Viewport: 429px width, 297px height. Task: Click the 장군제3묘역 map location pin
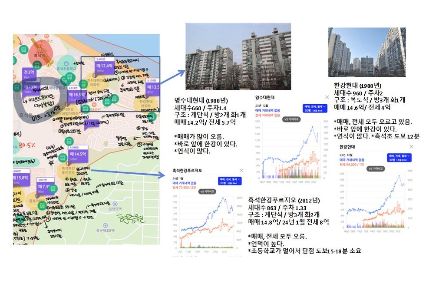point(105,225)
